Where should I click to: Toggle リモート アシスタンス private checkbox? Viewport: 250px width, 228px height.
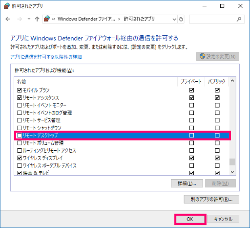pyautogui.click(x=191, y=98)
